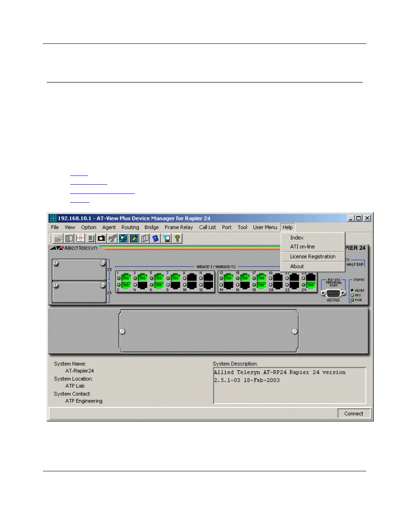Viewport: 398px width, 516px height.
Task: Select port 11 on the switch panel
Action: [x=208, y=277]
